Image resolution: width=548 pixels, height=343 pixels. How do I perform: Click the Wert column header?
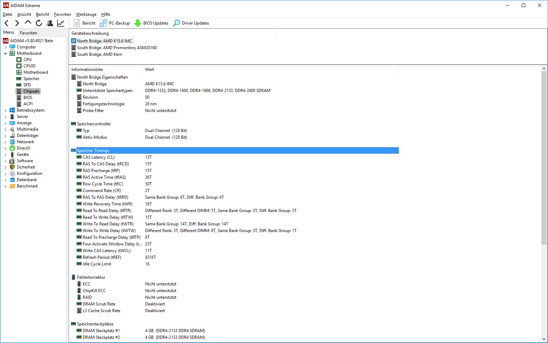(x=150, y=70)
